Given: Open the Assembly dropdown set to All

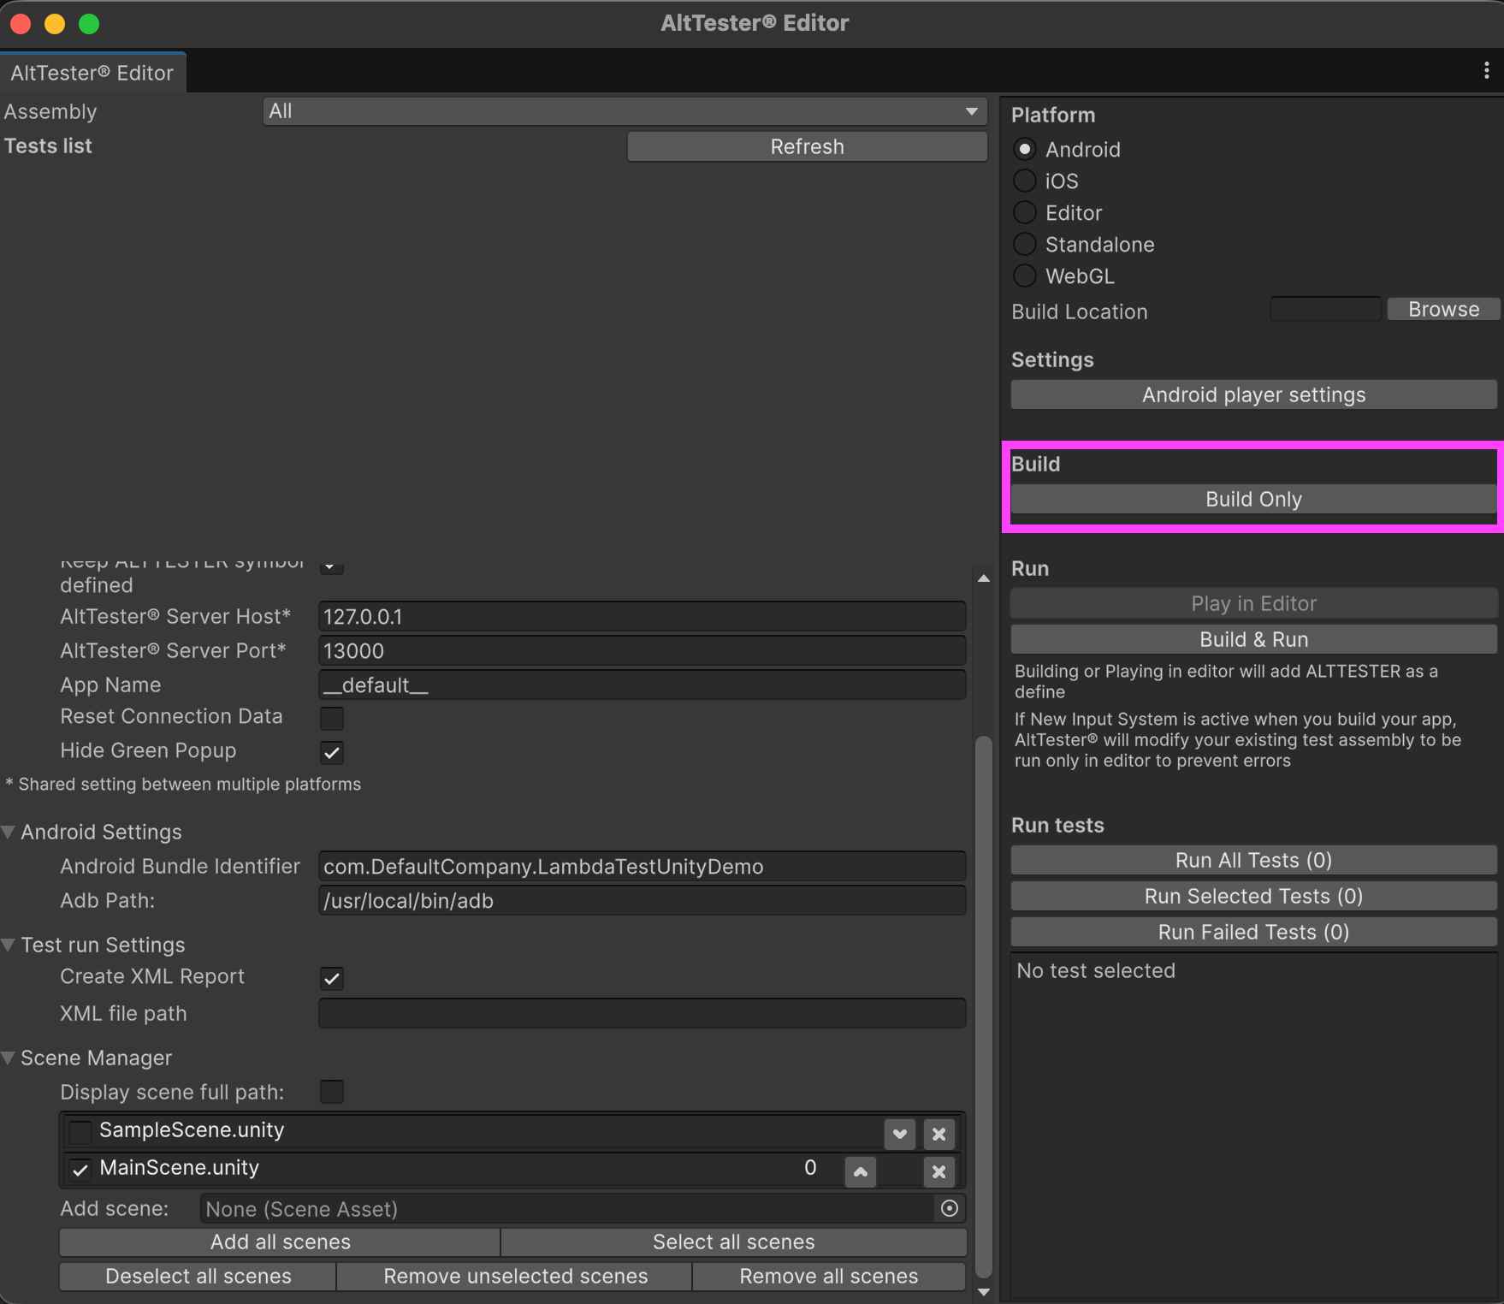Looking at the screenshot, I should tap(625, 111).
